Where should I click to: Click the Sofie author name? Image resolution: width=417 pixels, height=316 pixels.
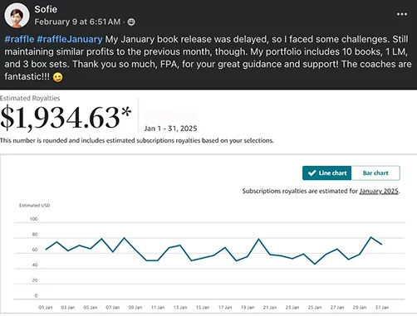(46, 9)
